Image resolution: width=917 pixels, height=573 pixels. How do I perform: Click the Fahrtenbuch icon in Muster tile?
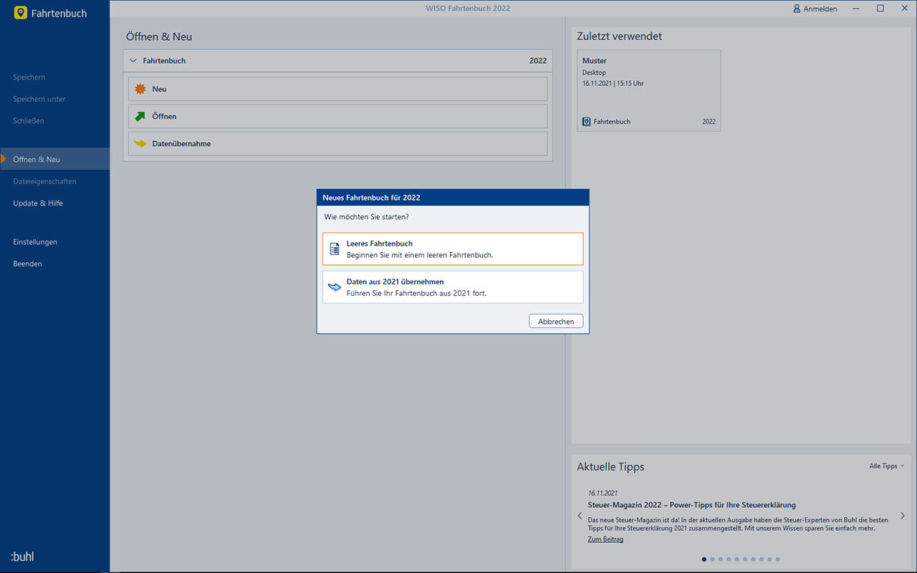pos(587,122)
